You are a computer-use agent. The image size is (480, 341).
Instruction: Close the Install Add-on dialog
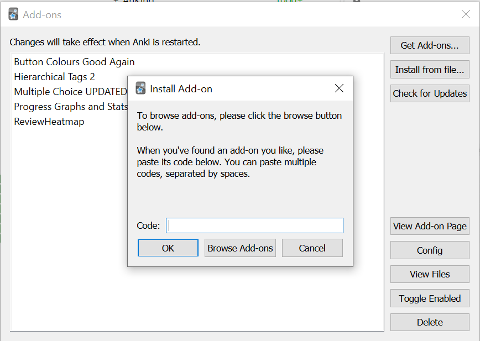pyautogui.click(x=339, y=88)
